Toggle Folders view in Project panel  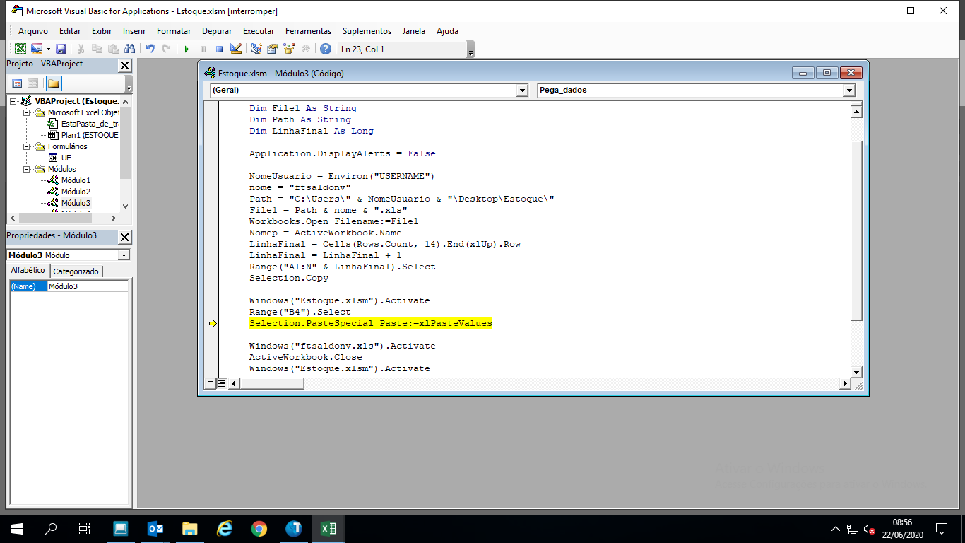click(54, 83)
